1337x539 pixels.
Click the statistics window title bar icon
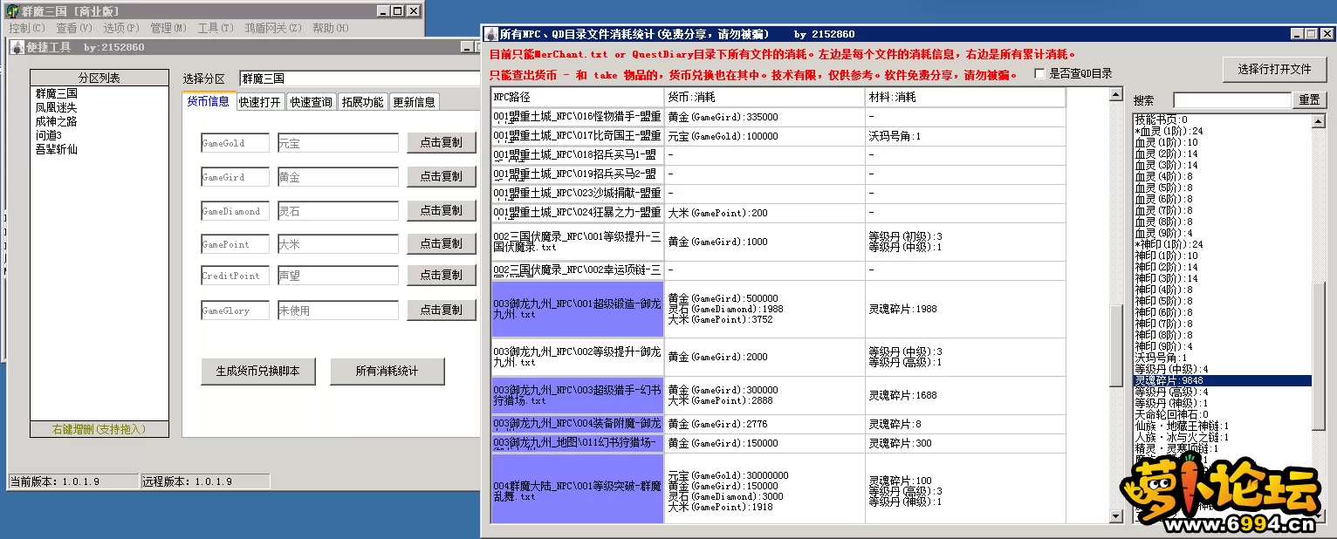[491, 34]
